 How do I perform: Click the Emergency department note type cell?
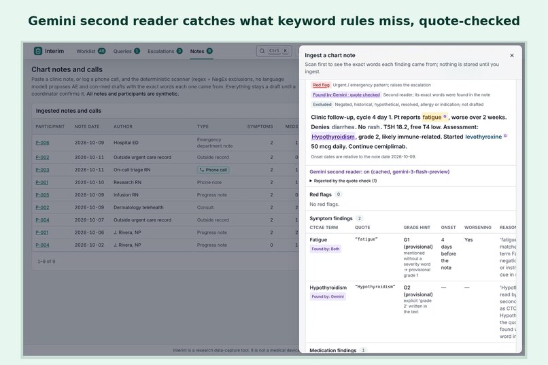(x=215, y=143)
